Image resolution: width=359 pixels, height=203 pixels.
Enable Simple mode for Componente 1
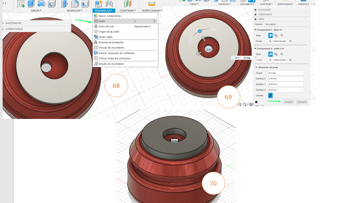click(x=270, y=35)
